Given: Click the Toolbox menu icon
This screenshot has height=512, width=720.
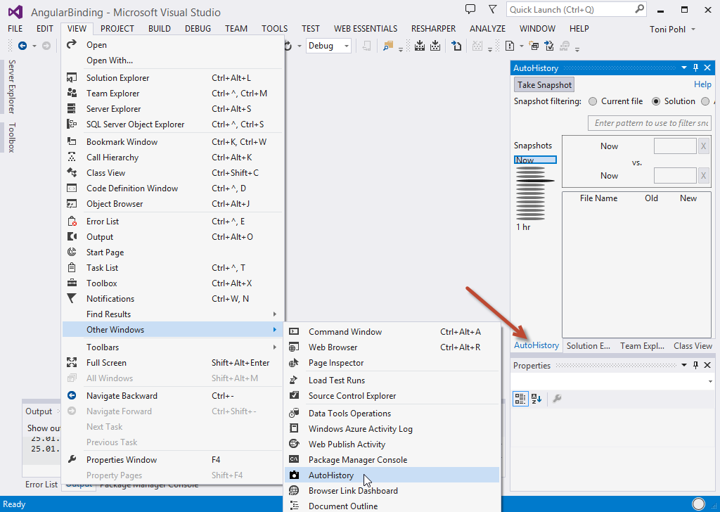Looking at the screenshot, I should 72,283.
